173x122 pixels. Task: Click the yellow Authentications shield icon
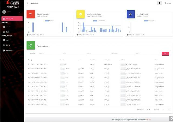click(81, 14)
